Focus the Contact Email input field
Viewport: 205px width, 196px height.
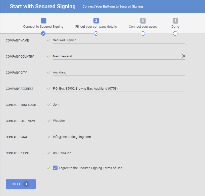[x=119, y=137]
